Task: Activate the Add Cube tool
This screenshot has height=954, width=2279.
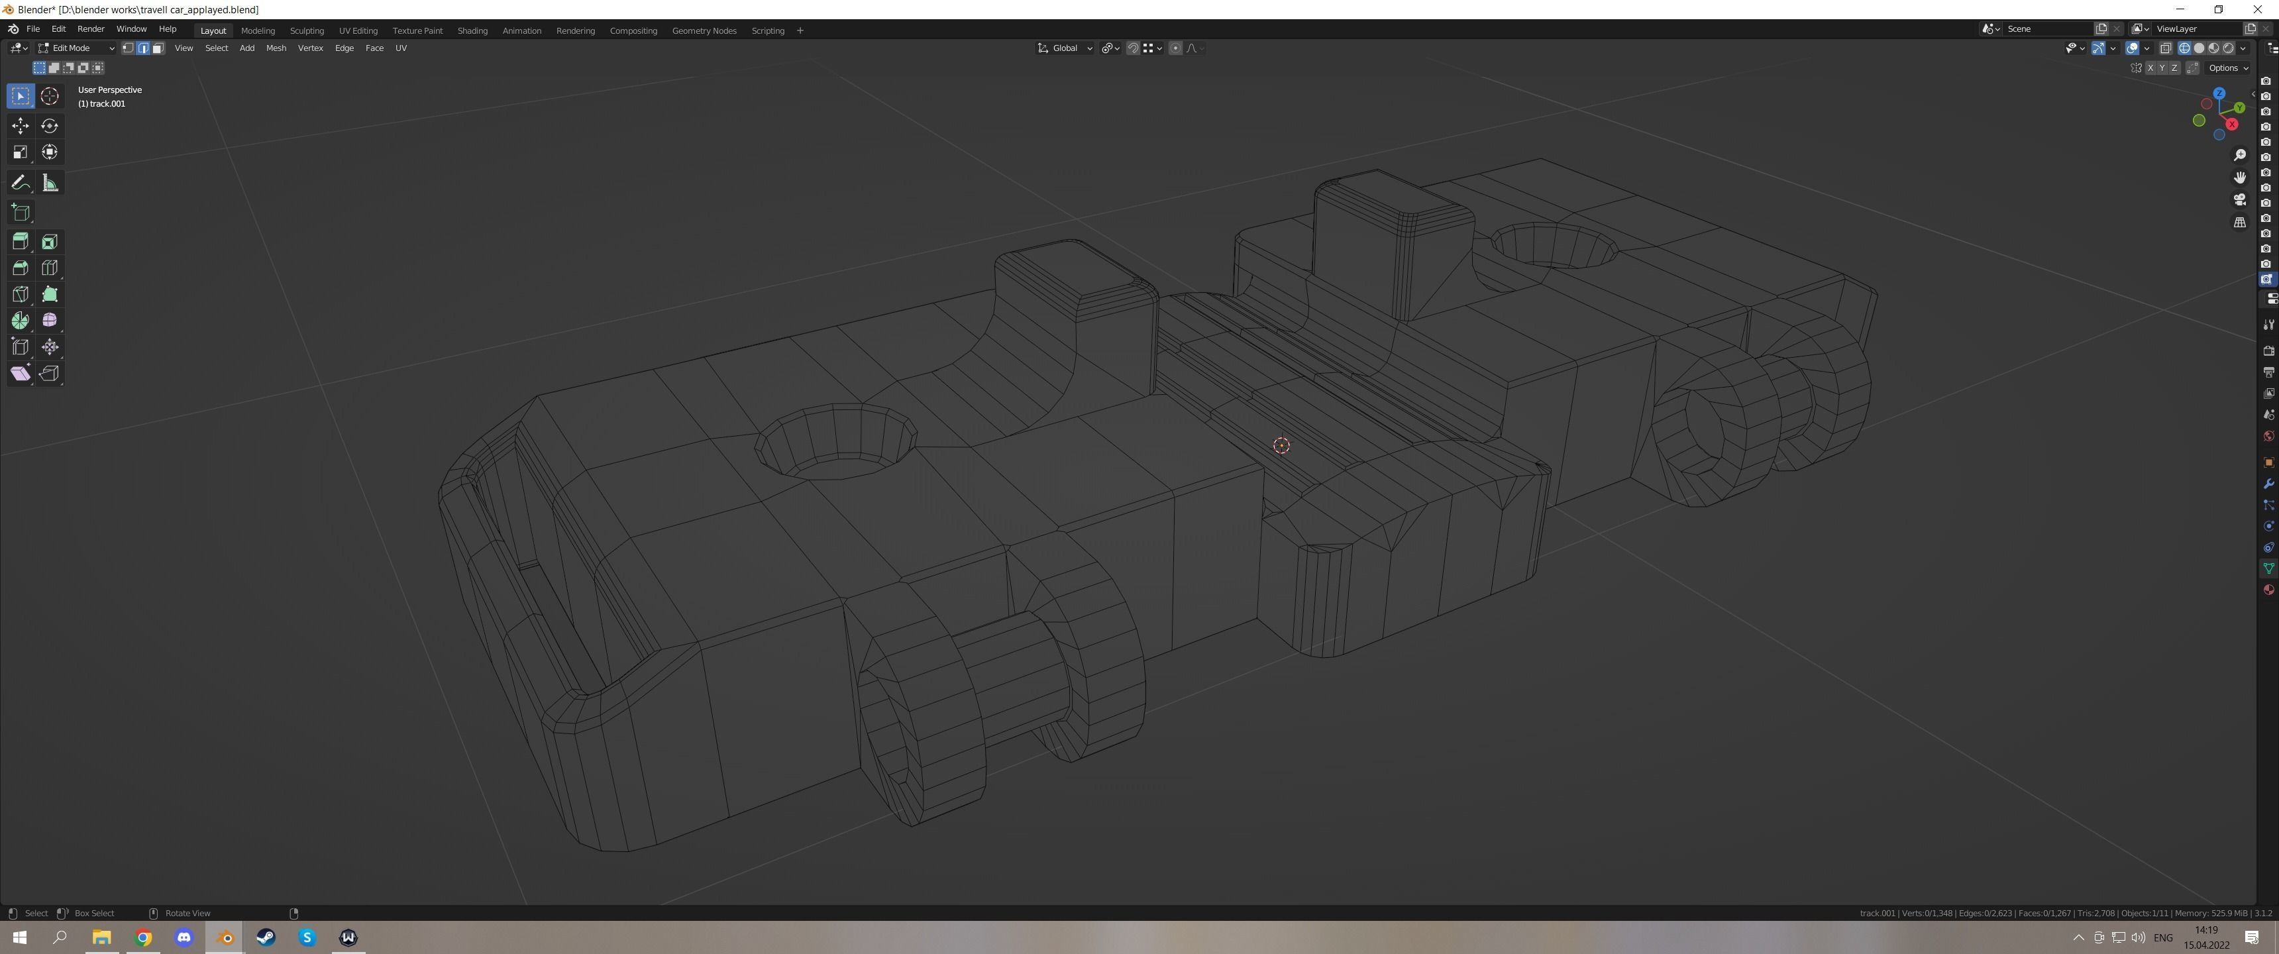Action: pyautogui.click(x=21, y=213)
